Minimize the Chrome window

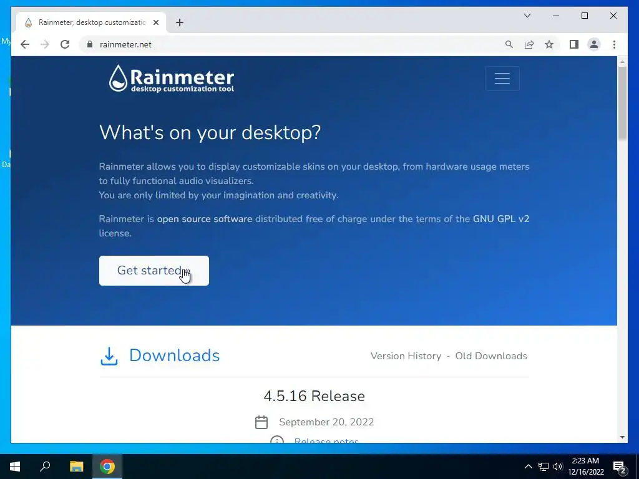point(556,16)
